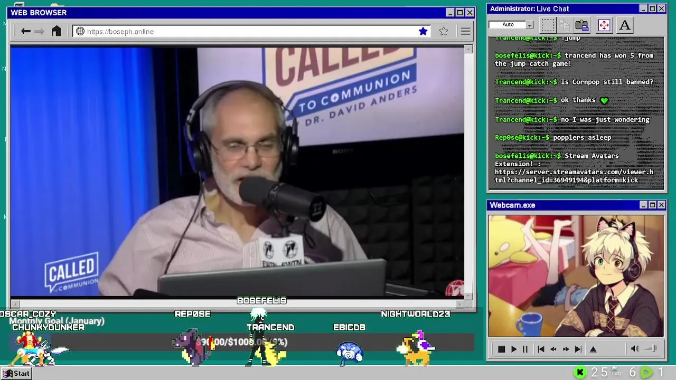The image size is (676, 380).
Task: Click the webcam avatar video thumbnail
Action: [x=576, y=275]
